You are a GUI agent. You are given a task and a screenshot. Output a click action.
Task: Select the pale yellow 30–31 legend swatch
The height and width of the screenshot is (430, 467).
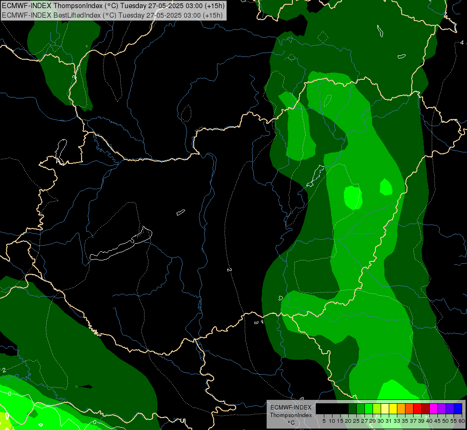coord(385,408)
